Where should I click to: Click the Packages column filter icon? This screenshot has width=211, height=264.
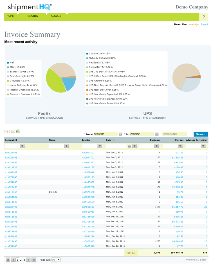point(157,146)
